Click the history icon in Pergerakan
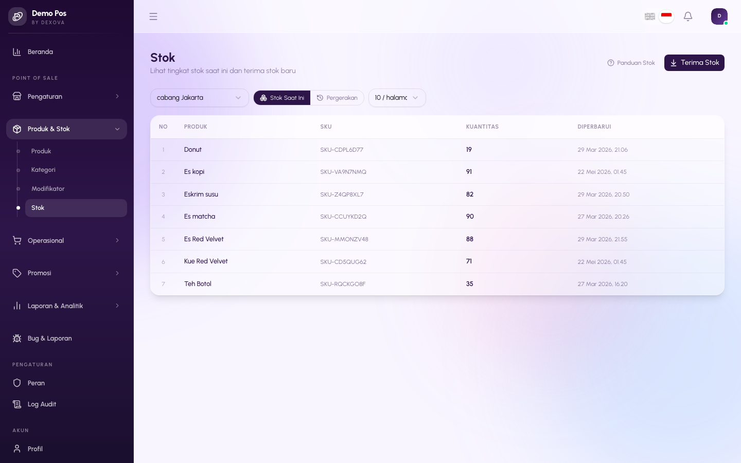 click(320, 98)
